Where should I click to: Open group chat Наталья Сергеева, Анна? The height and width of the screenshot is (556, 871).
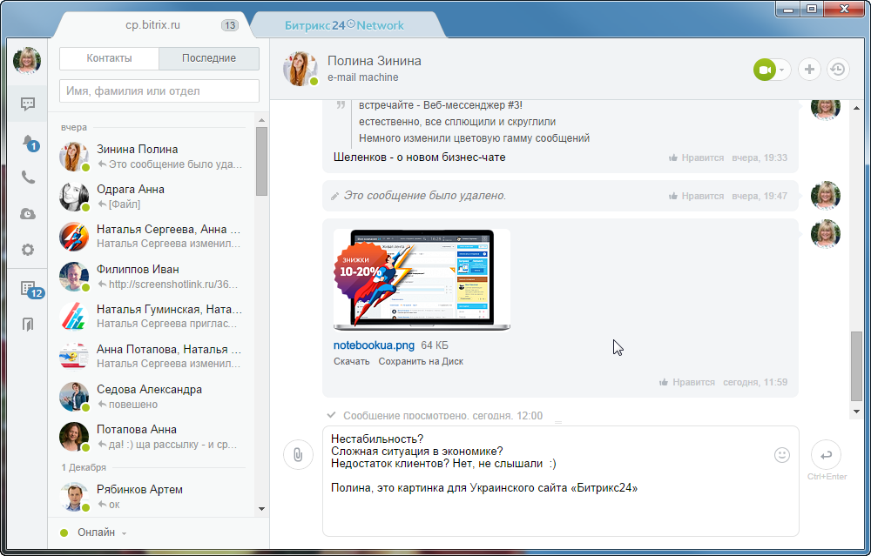point(151,237)
